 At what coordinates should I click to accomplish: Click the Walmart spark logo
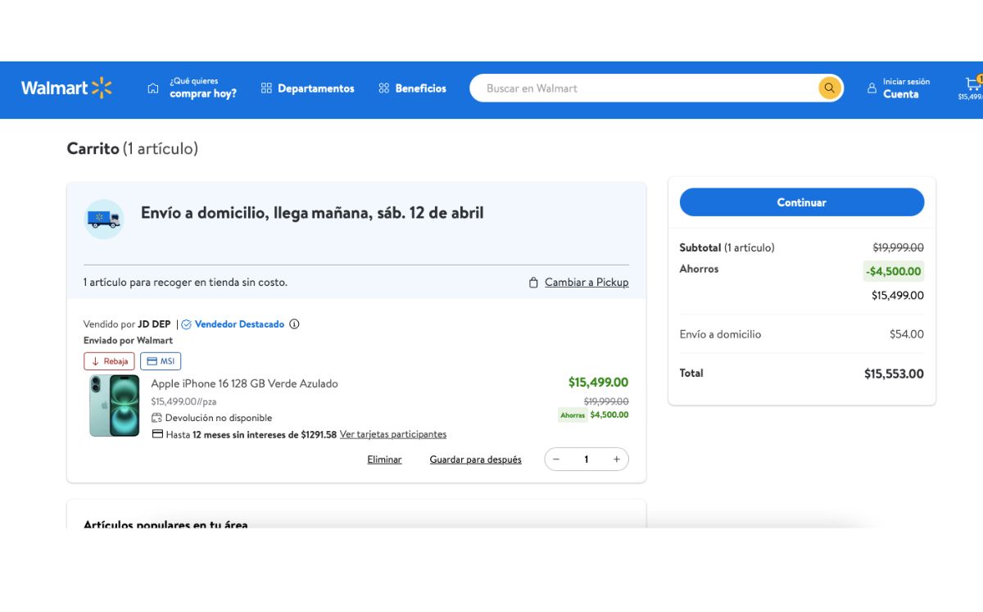(102, 88)
